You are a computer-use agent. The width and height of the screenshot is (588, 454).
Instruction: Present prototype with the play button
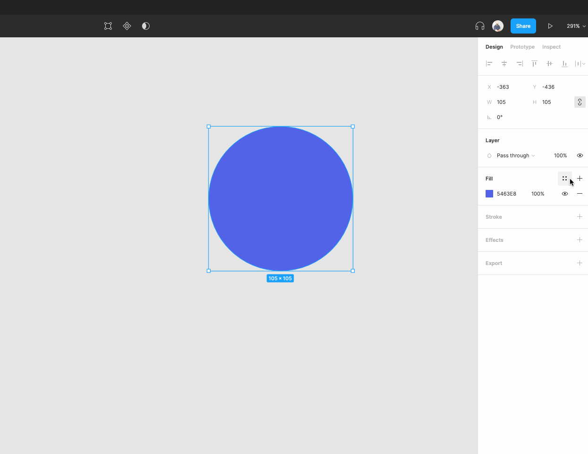[x=550, y=26]
